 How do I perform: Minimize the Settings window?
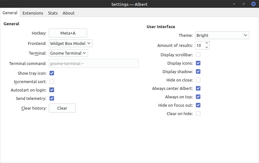[x=234, y=4]
